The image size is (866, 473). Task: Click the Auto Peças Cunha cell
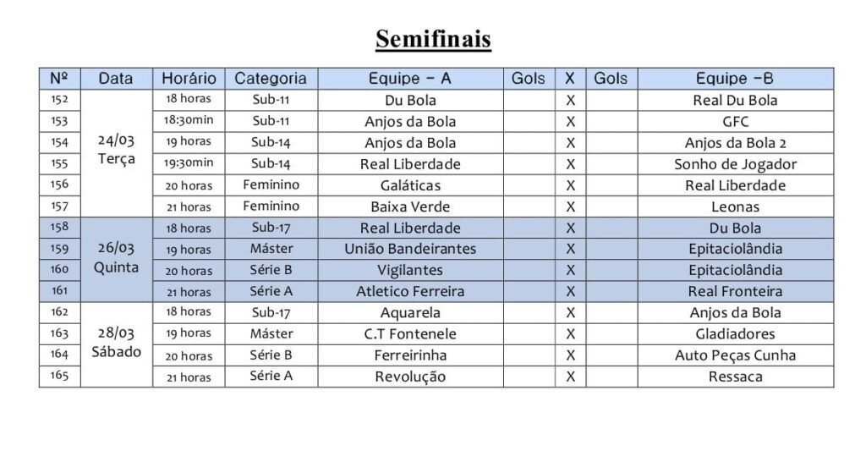(x=735, y=355)
